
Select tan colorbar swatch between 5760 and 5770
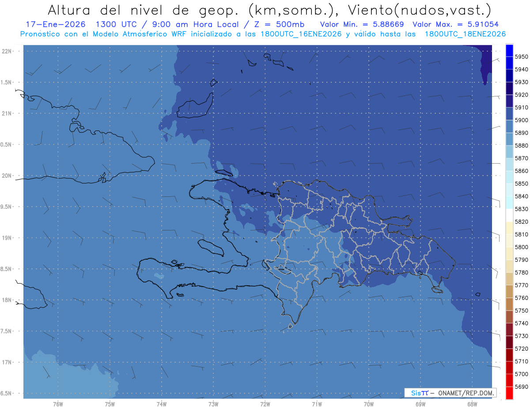(x=509, y=291)
